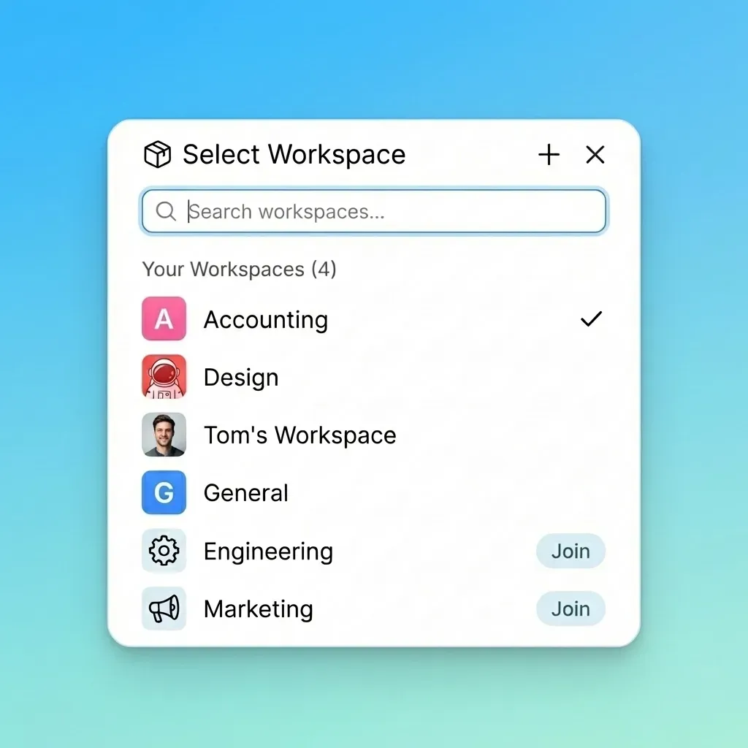Select the blue G icon for General
Screen dimensions: 748x748
pos(164,493)
